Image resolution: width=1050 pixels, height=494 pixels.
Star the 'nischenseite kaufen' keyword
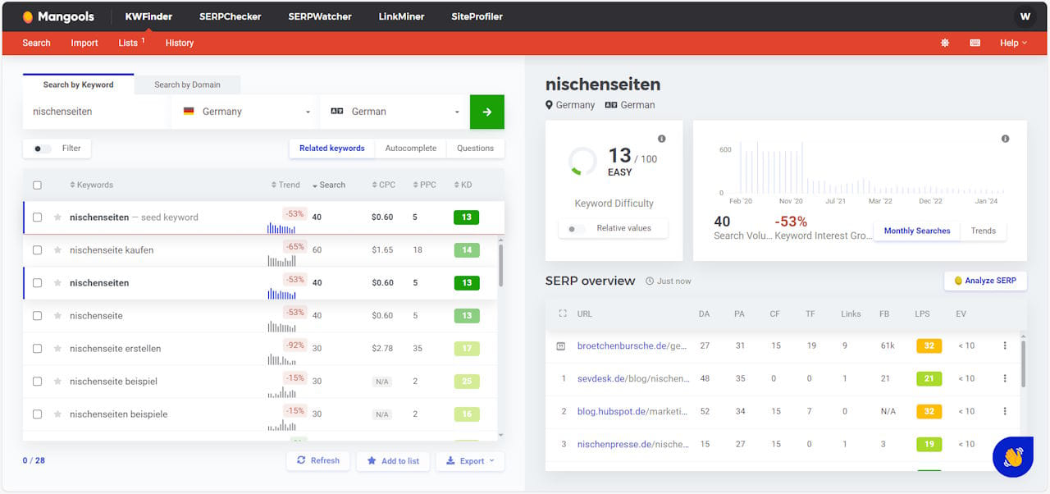(x=57, y=250)
